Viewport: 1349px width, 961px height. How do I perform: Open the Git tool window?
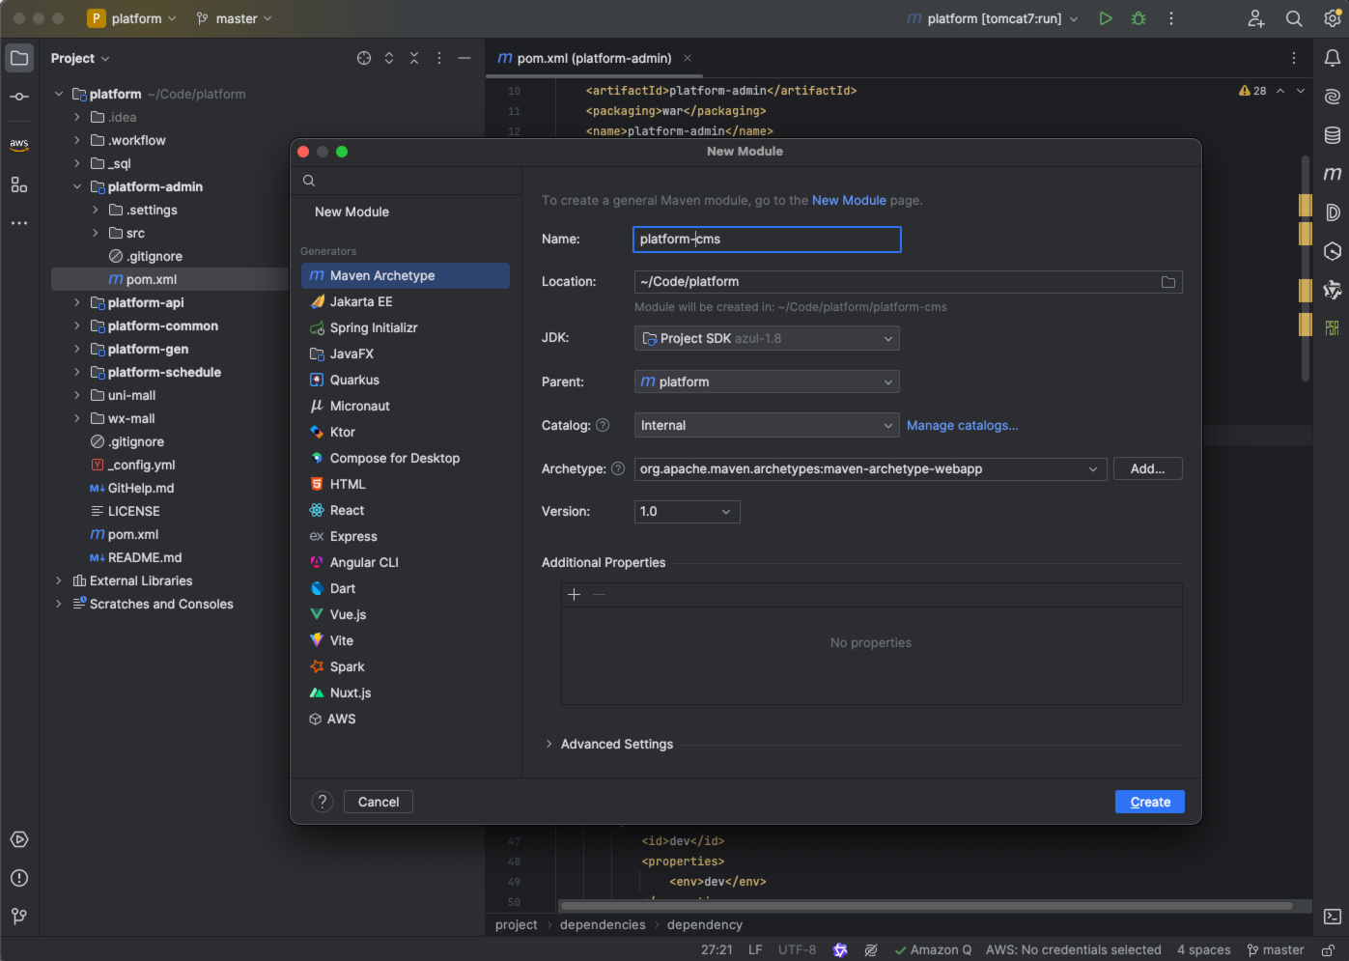click(19, 916)
